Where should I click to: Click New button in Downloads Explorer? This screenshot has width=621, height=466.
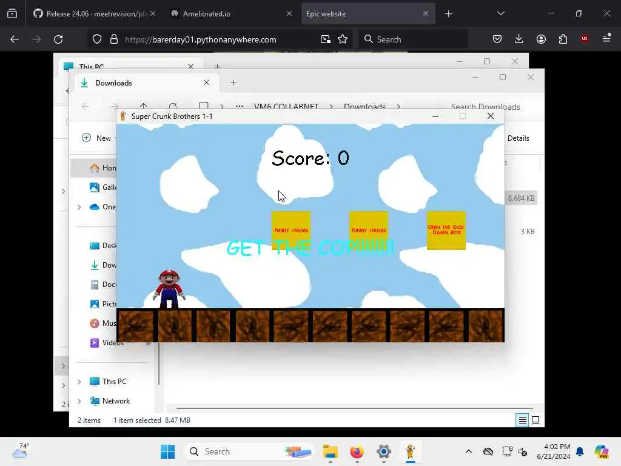coord(96,138)
